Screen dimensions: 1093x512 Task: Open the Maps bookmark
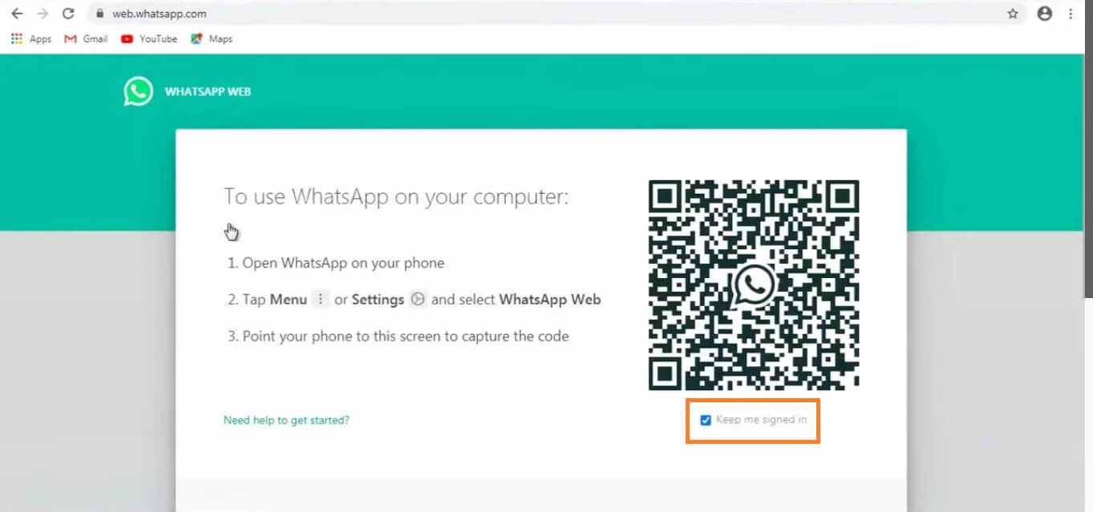click(212, 38)
